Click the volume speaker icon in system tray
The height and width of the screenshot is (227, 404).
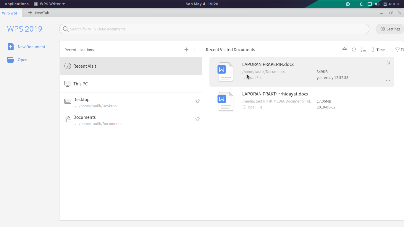pos(377,4)
